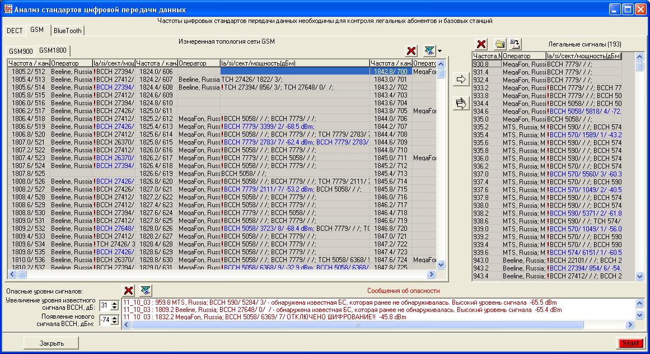The width and height of the screenshot is (650, 354).
Task: Click cell '1845.0/ 711'
Action: (x=391, y=157)
